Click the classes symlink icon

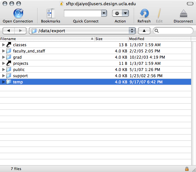tap(9, 45)
